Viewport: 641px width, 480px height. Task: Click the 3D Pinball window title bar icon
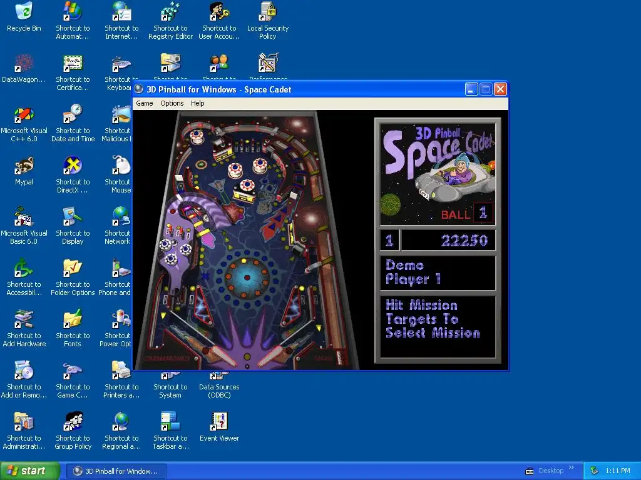tap(139, 89)
